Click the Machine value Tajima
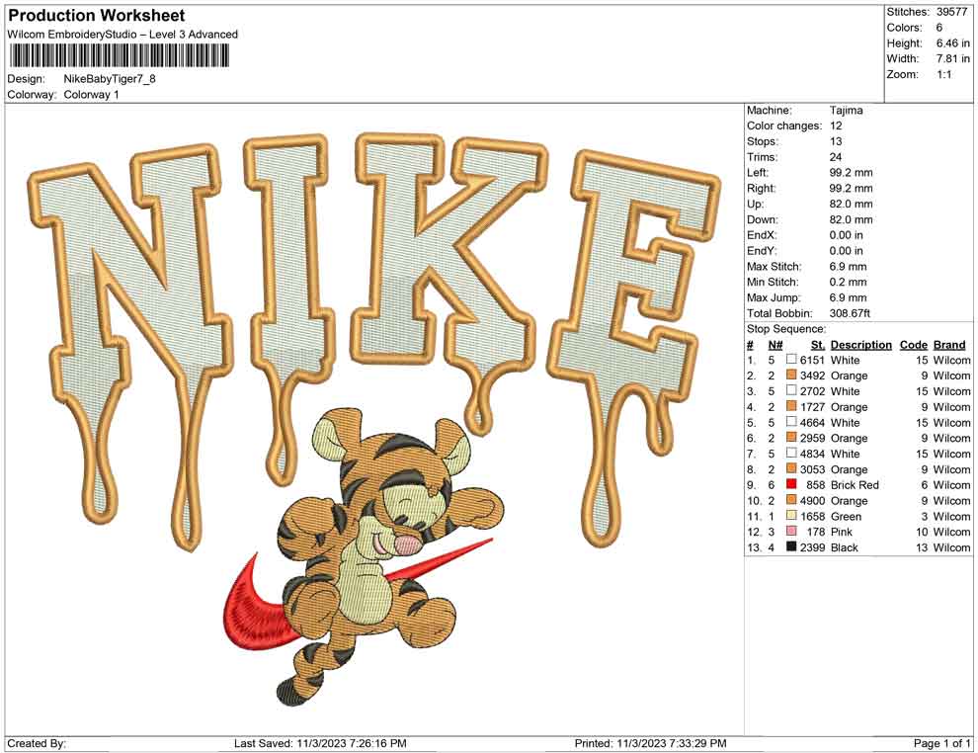The image size is (978, 753). click(846, 111)
